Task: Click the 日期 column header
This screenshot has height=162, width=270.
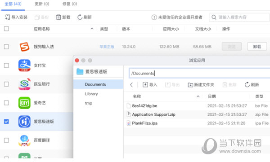Action: coord(212,96)
